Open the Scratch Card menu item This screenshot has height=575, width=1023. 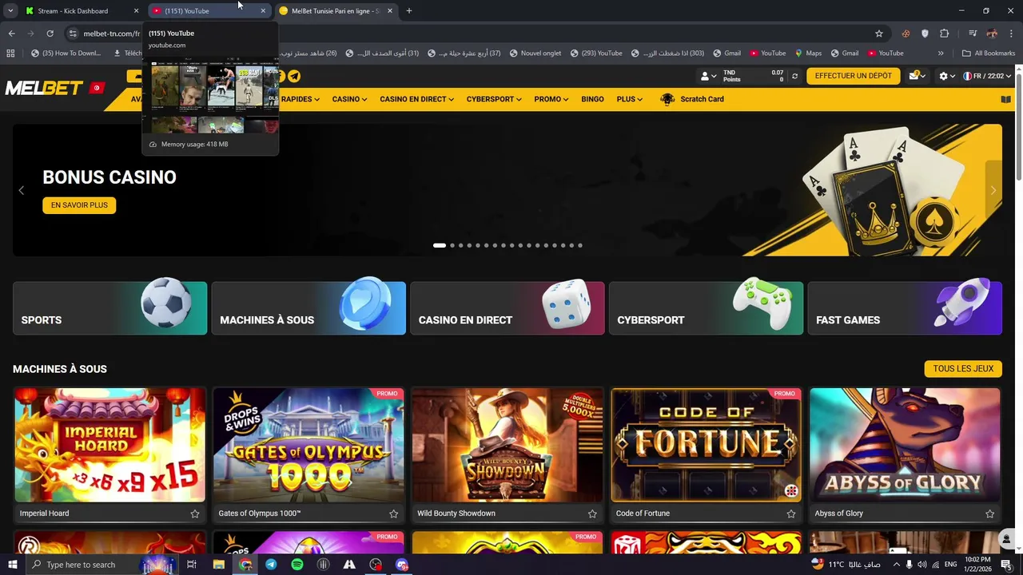coord(702,99)
